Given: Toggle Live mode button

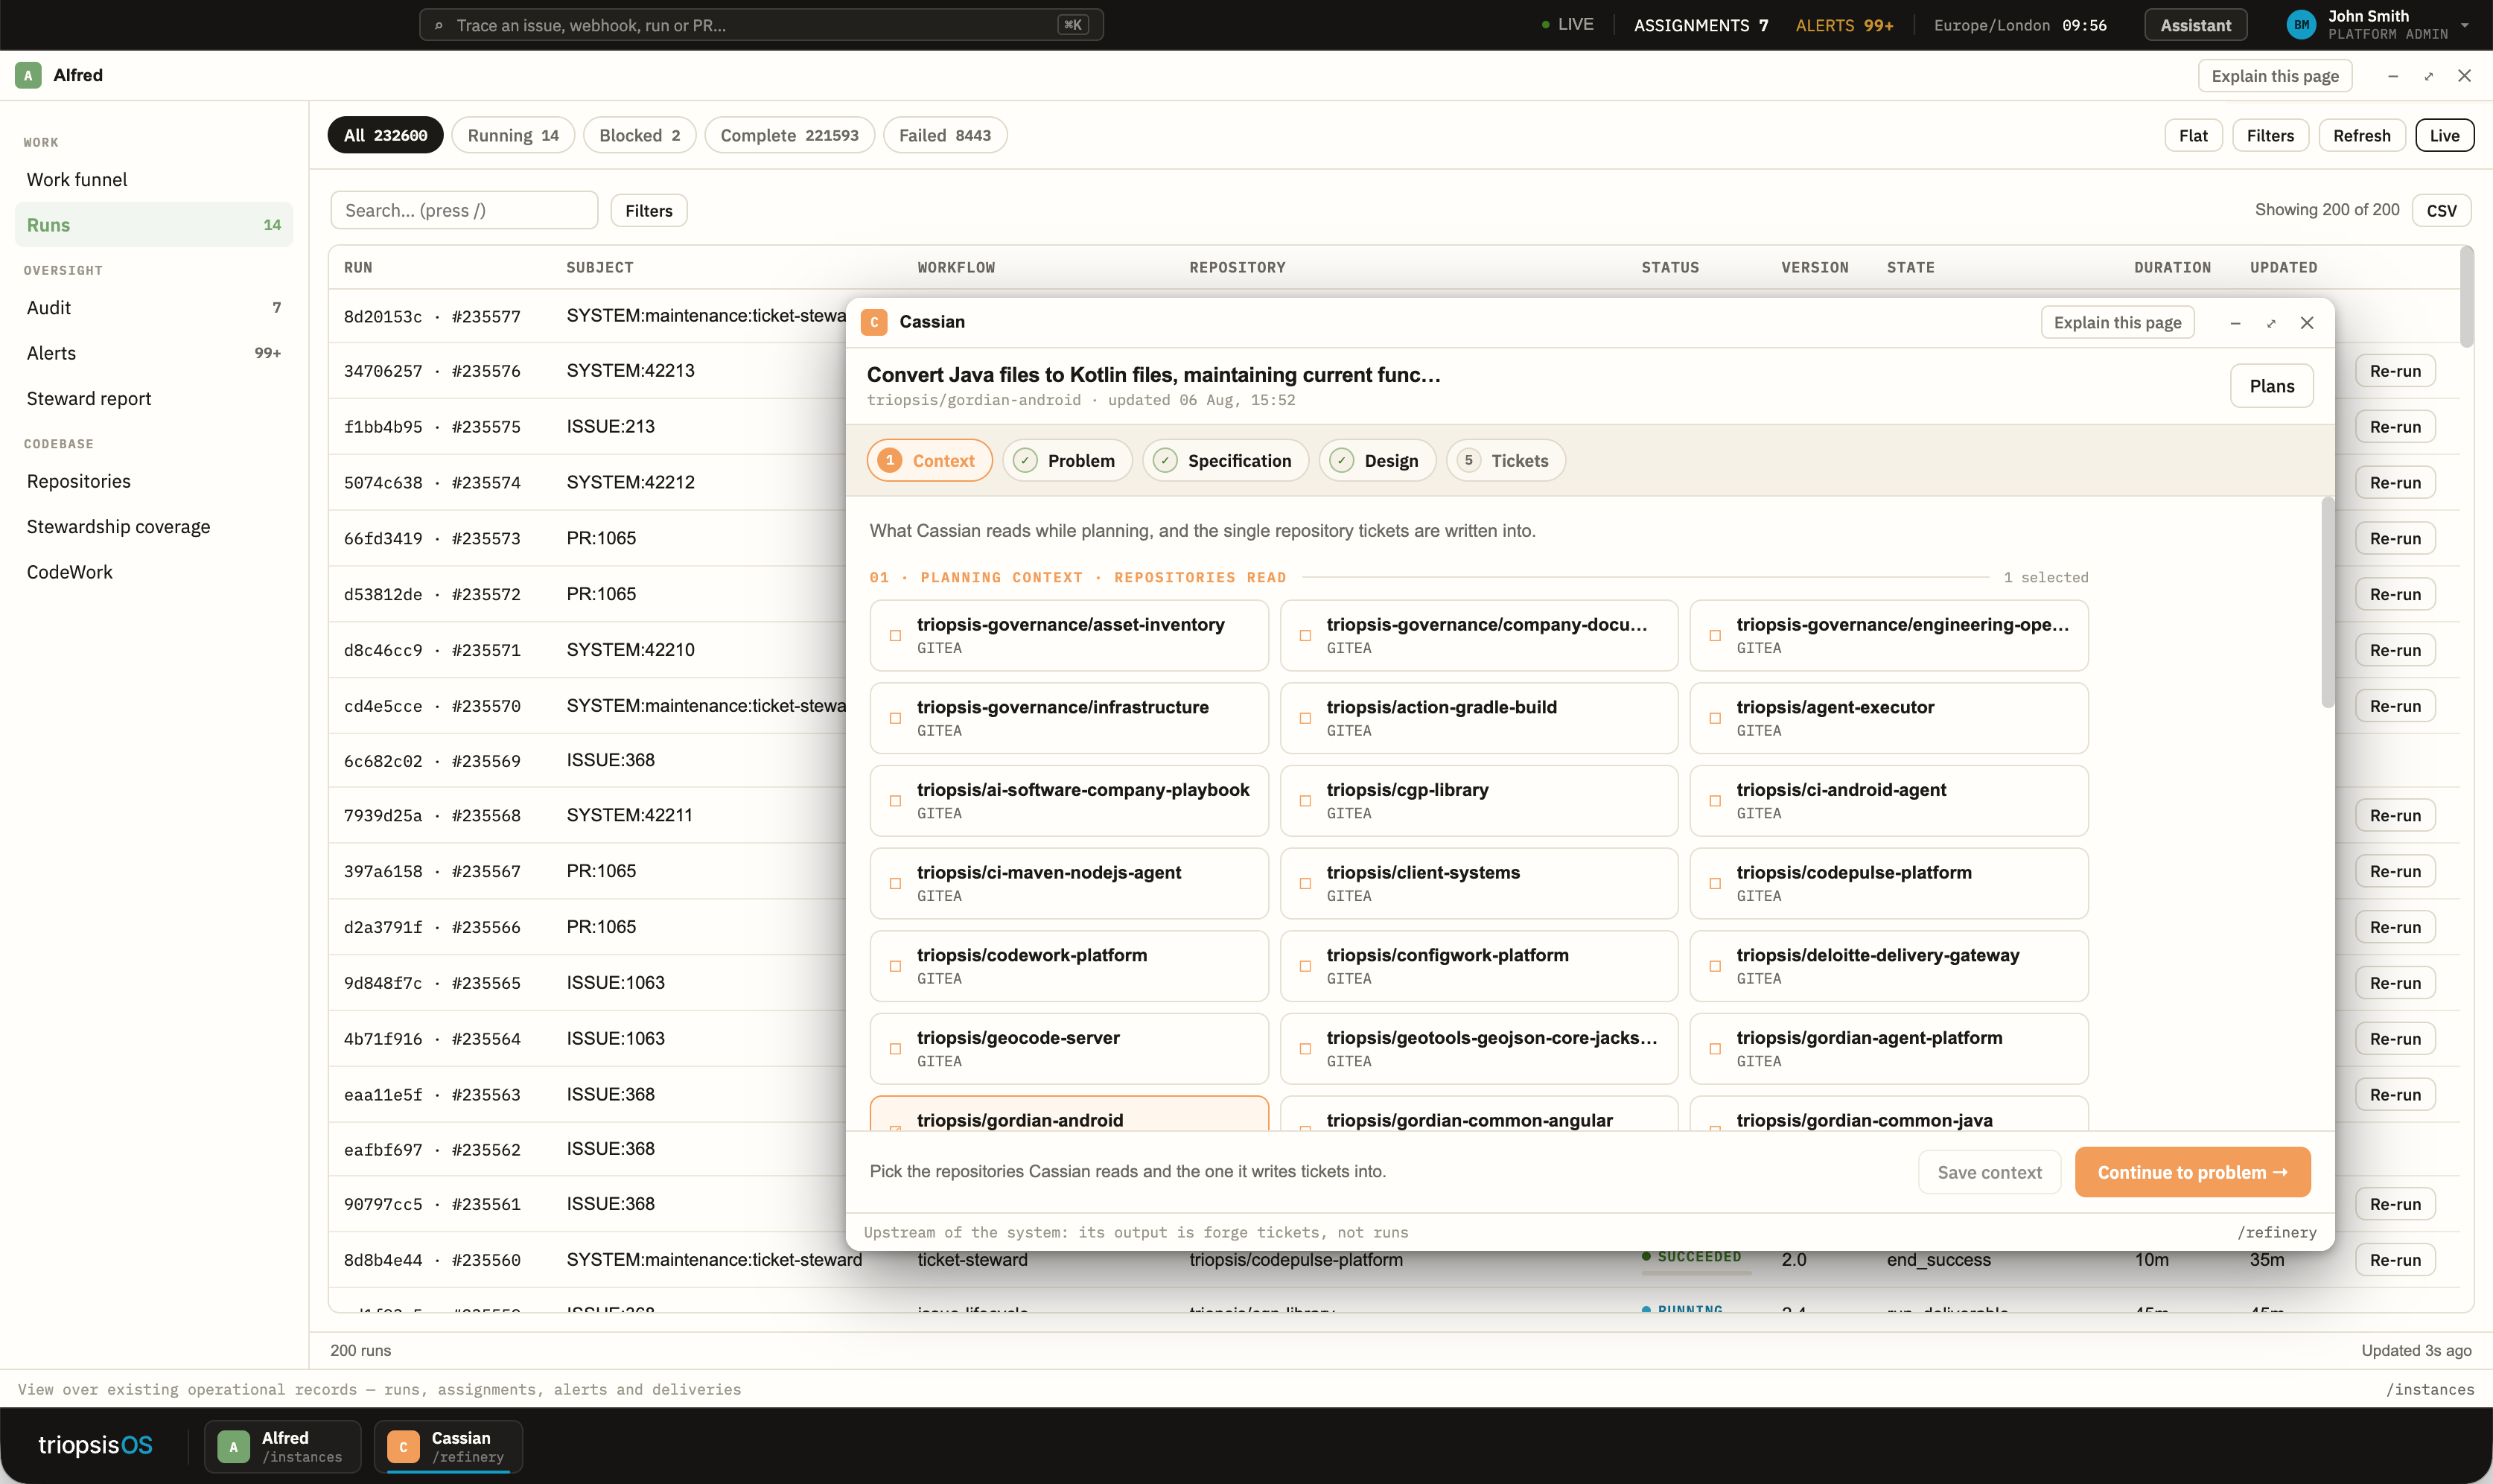Looking at the screenshot, I should pyautogui.click(x=2444, y=135).
